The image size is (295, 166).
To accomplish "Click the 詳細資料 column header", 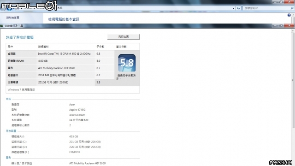I will 43,47.
